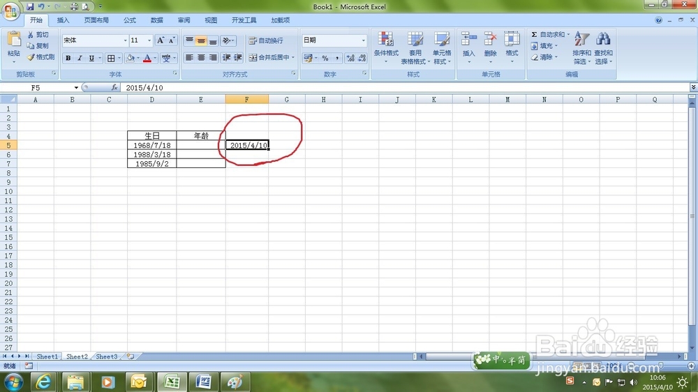
Task: Decrease indent
Action: 227,58
